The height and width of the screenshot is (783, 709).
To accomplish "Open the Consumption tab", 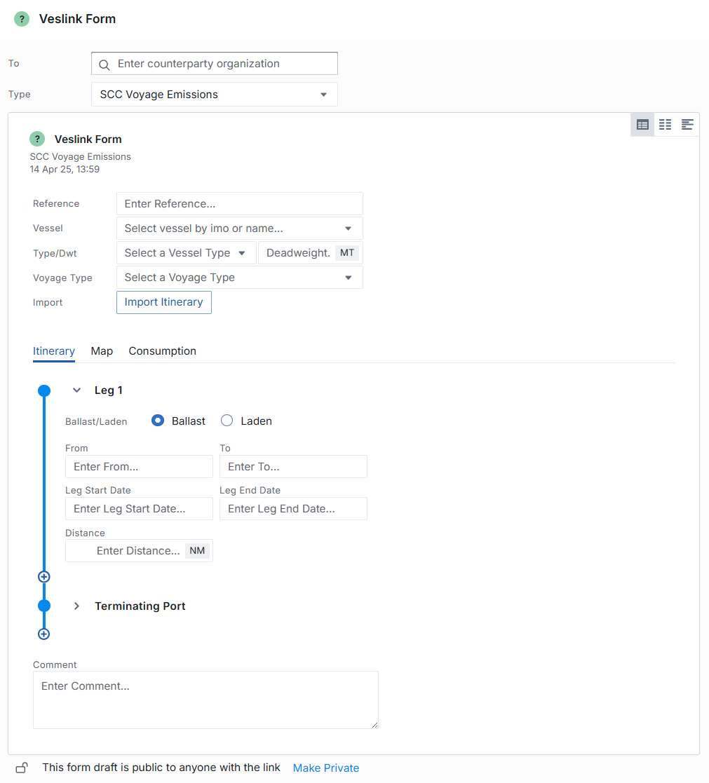I will pos(162,351).
